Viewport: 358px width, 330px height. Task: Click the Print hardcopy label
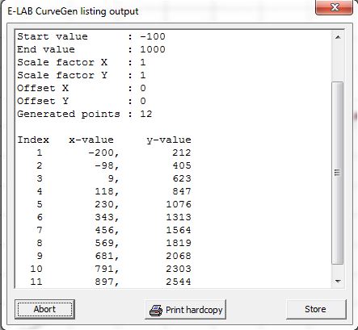coord(194,310)
